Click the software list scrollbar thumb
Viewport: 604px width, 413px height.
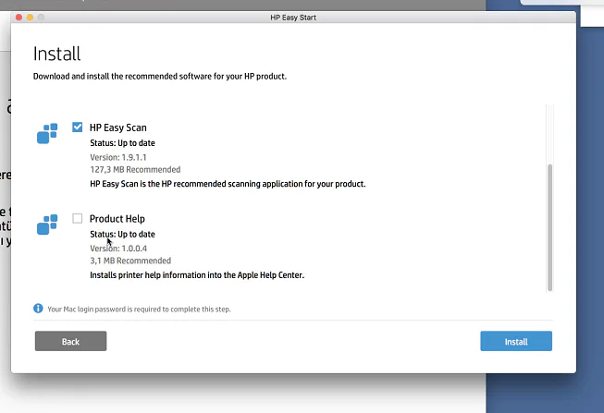tap(550, 227)
